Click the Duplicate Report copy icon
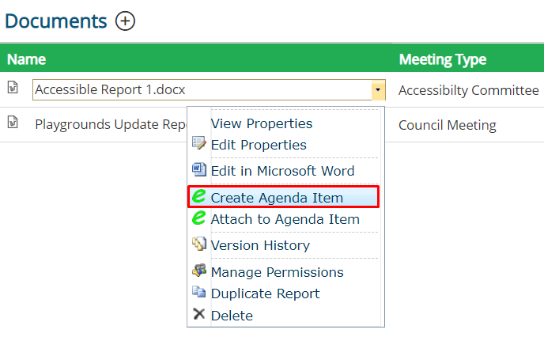This screenshot has width=544, height=337. [x=199, y=292]
